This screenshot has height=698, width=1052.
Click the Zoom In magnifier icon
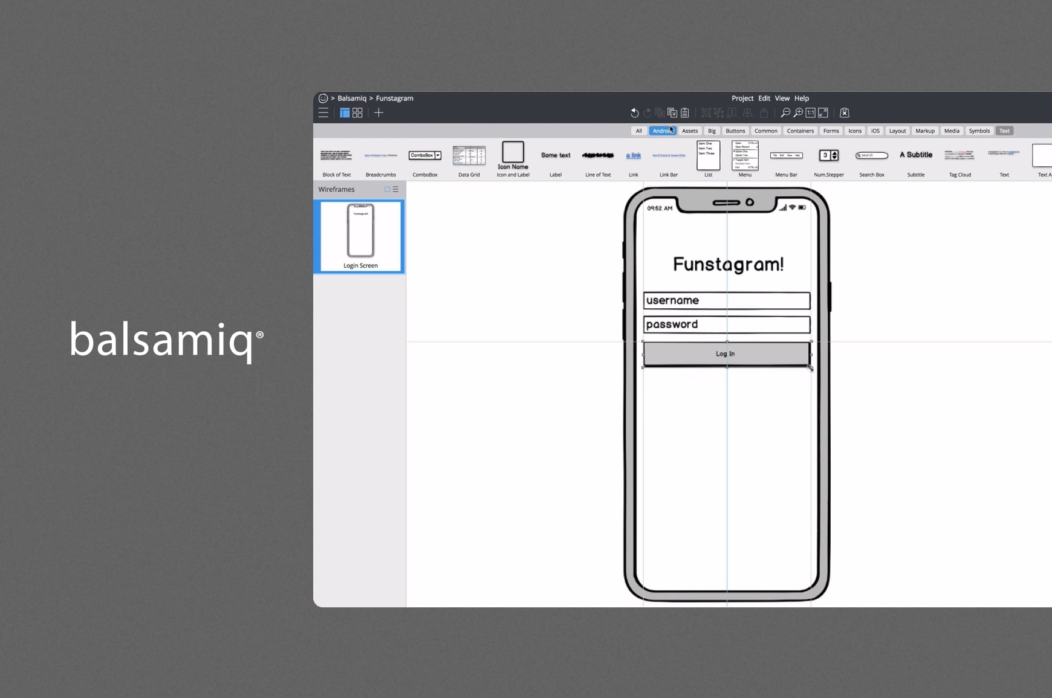(x=798, y=113)
